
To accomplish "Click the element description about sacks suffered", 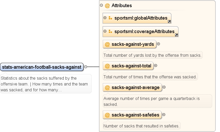I will (46, 84).
